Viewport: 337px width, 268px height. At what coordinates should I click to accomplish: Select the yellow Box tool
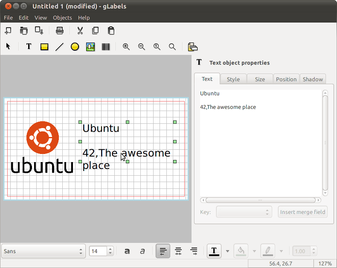pos(44,47)
